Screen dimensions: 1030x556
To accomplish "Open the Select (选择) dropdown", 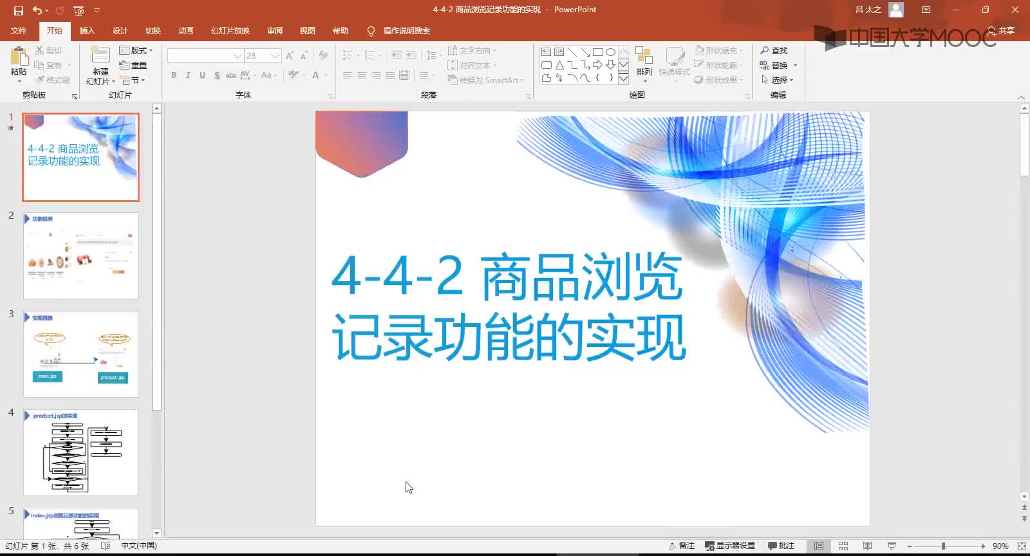I will click(x=778, y=80).
